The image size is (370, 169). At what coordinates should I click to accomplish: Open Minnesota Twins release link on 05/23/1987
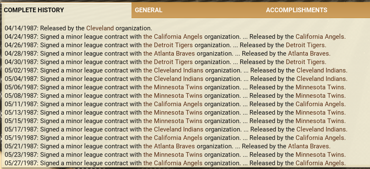[321, 155]
